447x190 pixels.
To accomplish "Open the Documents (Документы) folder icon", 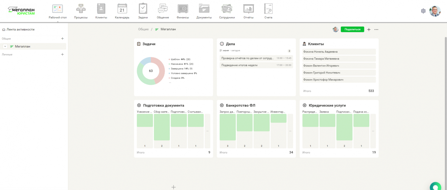I will 204,9.
